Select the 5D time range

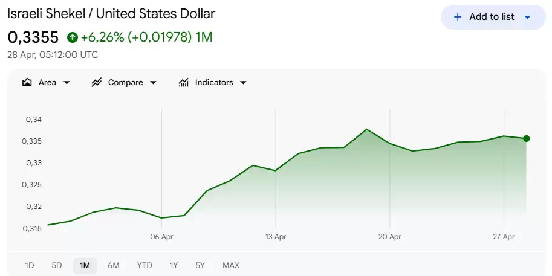[x=57, y=265]
